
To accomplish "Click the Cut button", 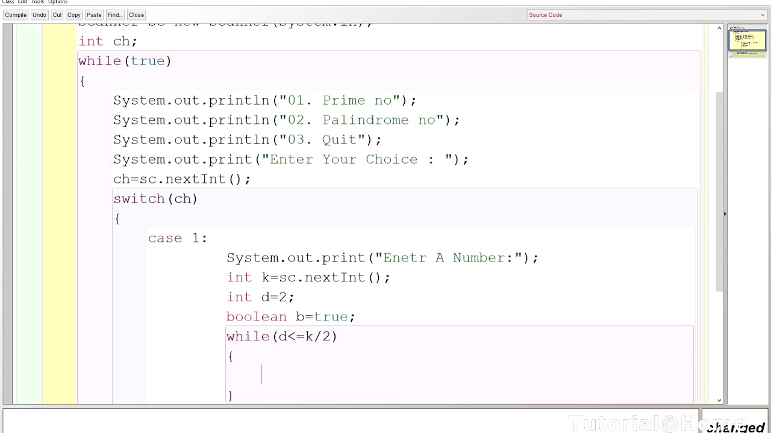I will tap(57, 15).
